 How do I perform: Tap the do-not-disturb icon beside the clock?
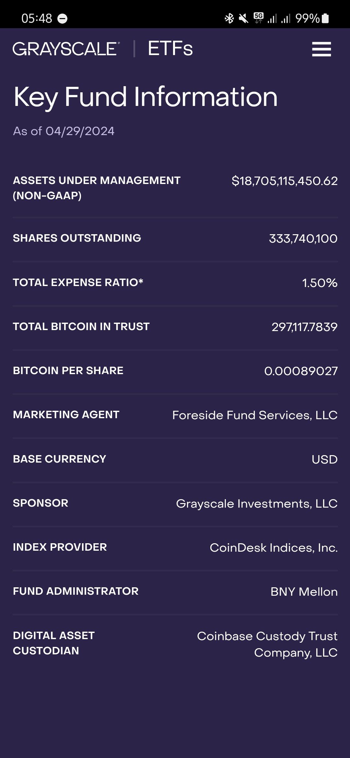[62, 19]
